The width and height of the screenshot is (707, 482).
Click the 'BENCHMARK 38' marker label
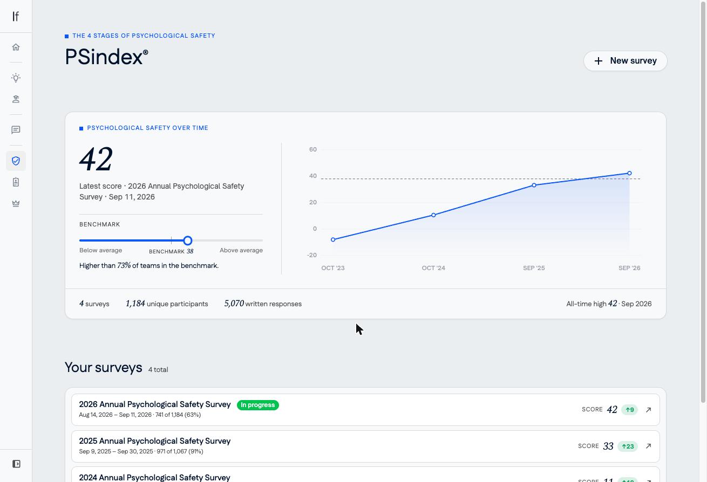171,251
